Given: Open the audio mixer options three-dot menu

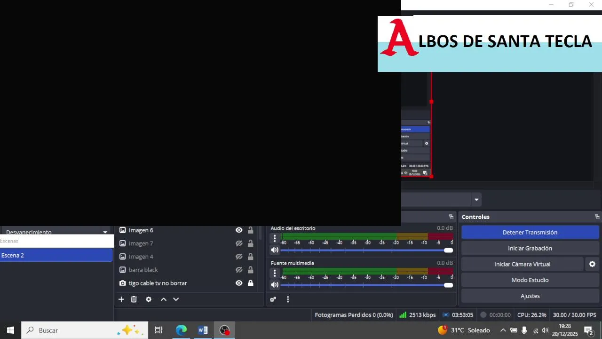Looking at the screenshot, I should click(288, 299).
